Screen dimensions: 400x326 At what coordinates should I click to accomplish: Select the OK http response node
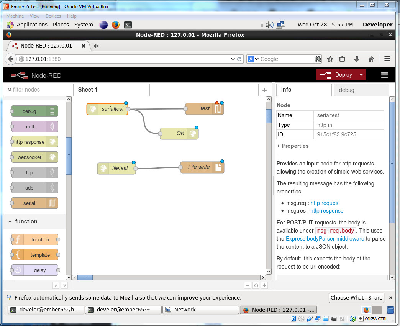coord(179,133)
